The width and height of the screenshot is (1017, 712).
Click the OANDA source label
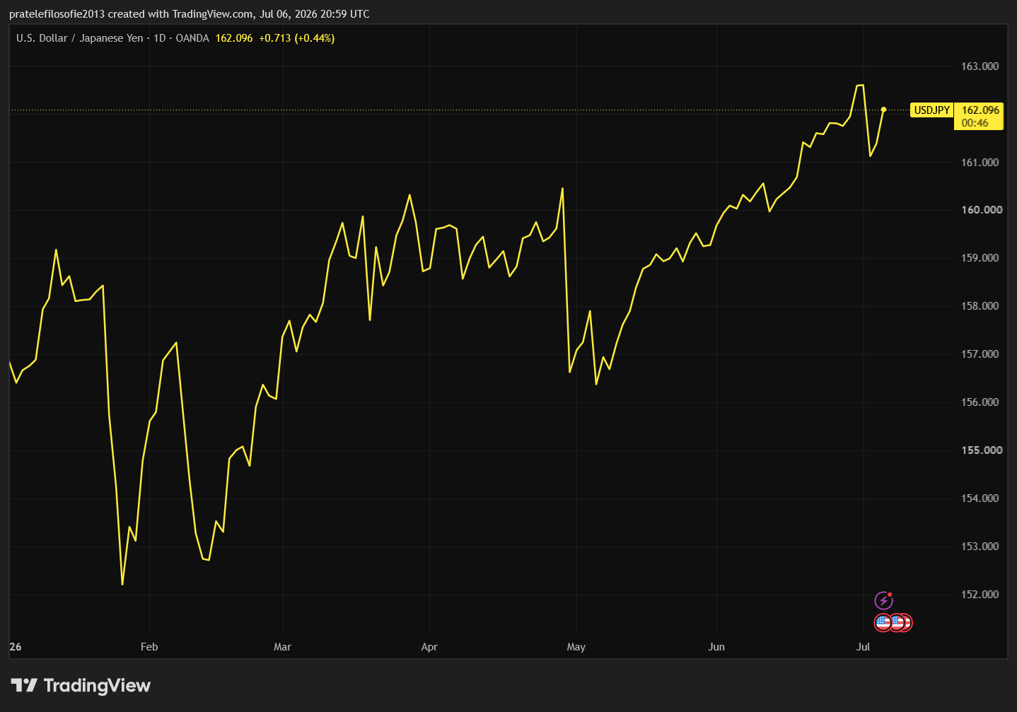click(192, 38)
